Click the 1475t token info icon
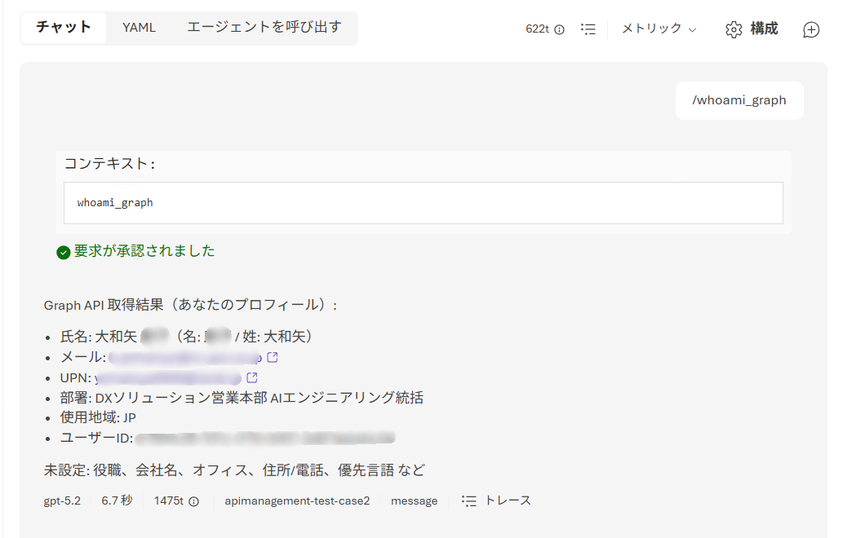The width and height of the screenshot is (843, 538). coord(194,501)
